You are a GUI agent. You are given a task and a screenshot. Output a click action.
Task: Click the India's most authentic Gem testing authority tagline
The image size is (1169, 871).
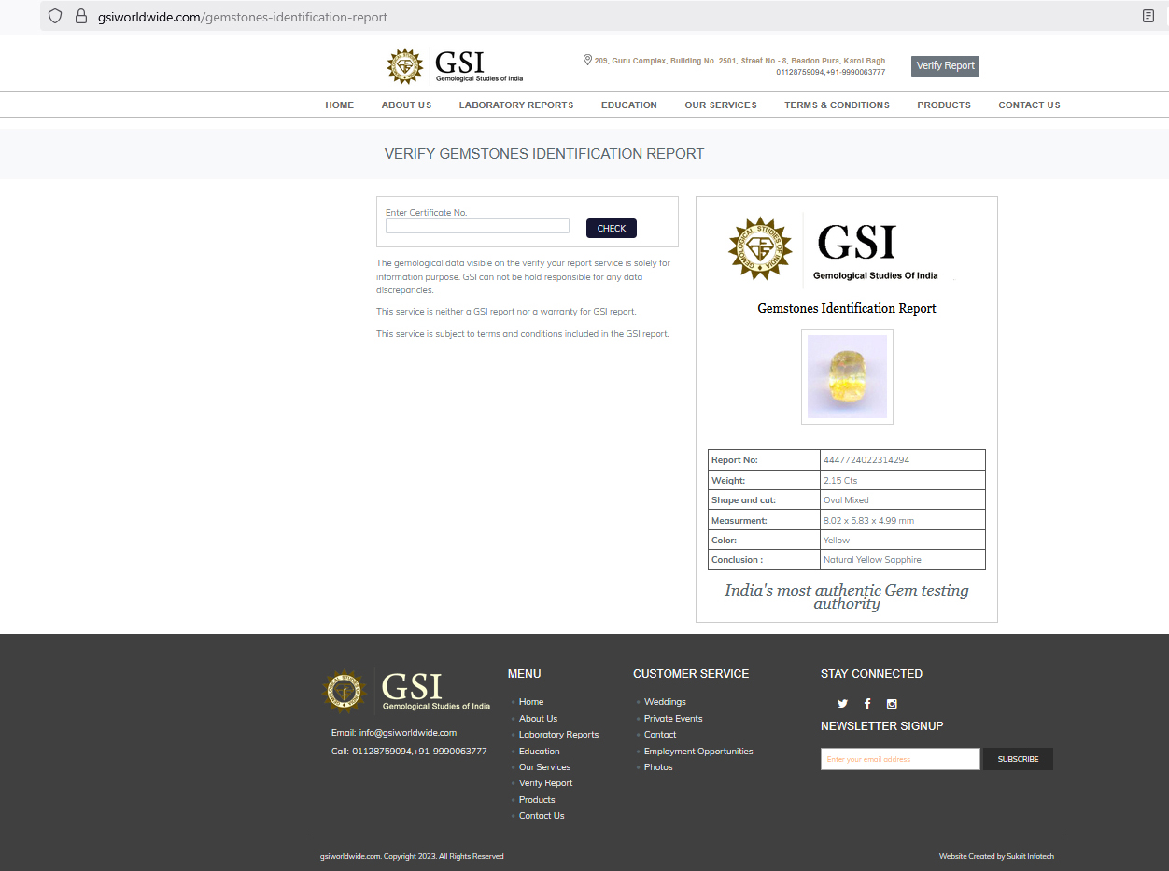[x=847, y=597]
